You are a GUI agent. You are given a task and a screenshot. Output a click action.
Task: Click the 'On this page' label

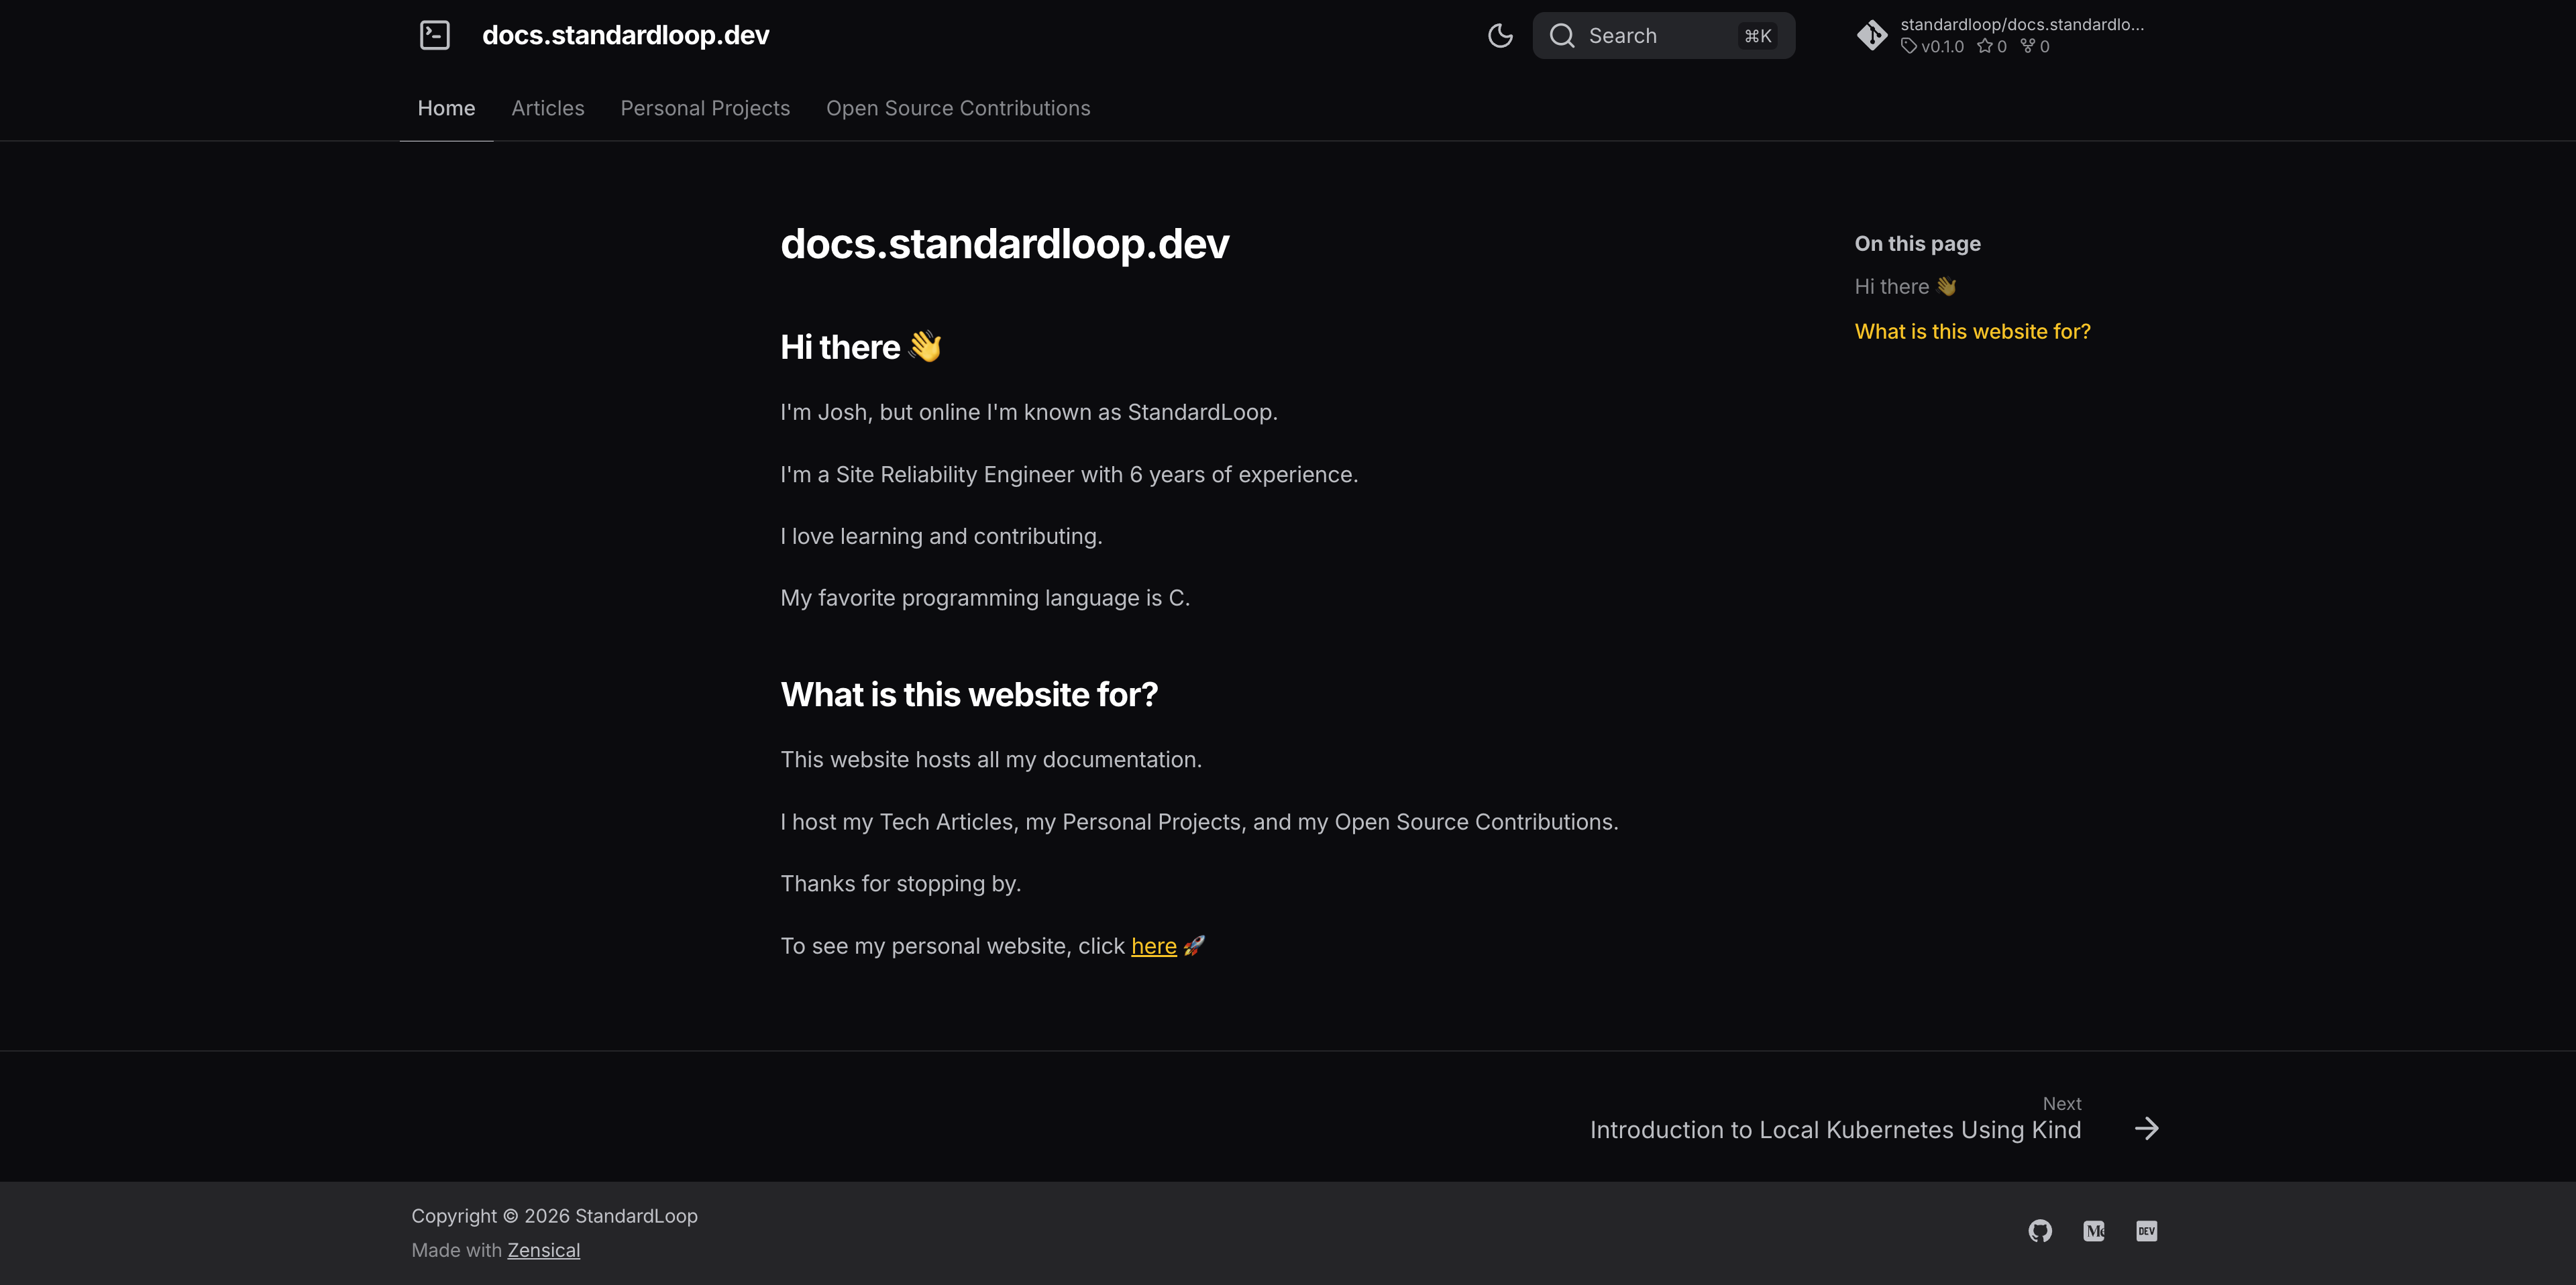pos(1917,244)
